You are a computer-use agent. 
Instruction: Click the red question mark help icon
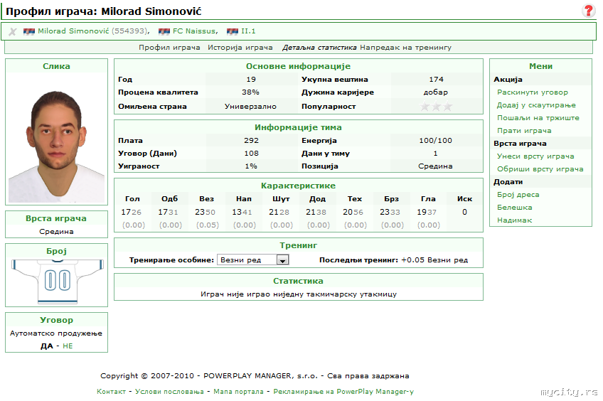point(588,11)
